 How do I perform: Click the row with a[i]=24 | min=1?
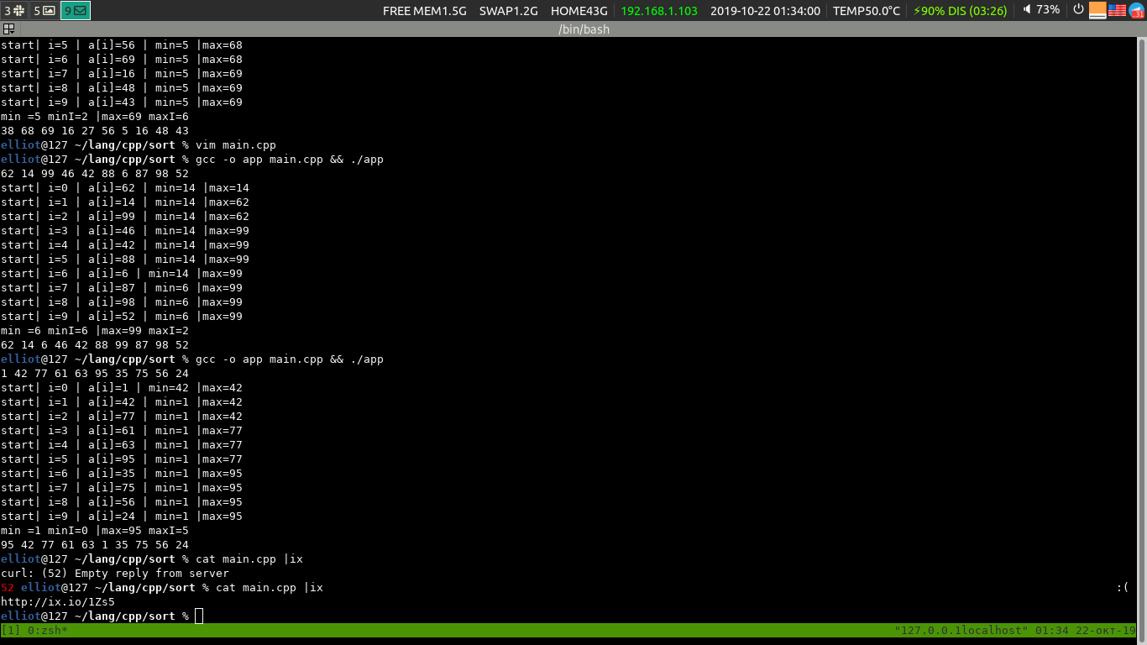122,517
